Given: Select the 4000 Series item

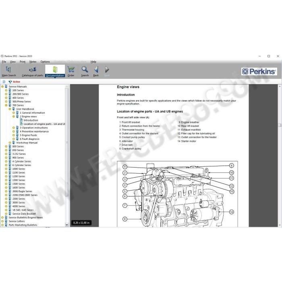Looking at the screenshot, I should [19, 206].
